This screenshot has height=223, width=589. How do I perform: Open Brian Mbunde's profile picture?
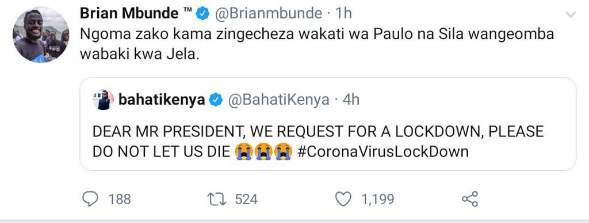click(41, 34)
